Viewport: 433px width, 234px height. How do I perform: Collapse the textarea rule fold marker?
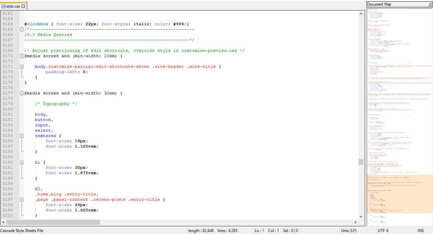[22, 136]
